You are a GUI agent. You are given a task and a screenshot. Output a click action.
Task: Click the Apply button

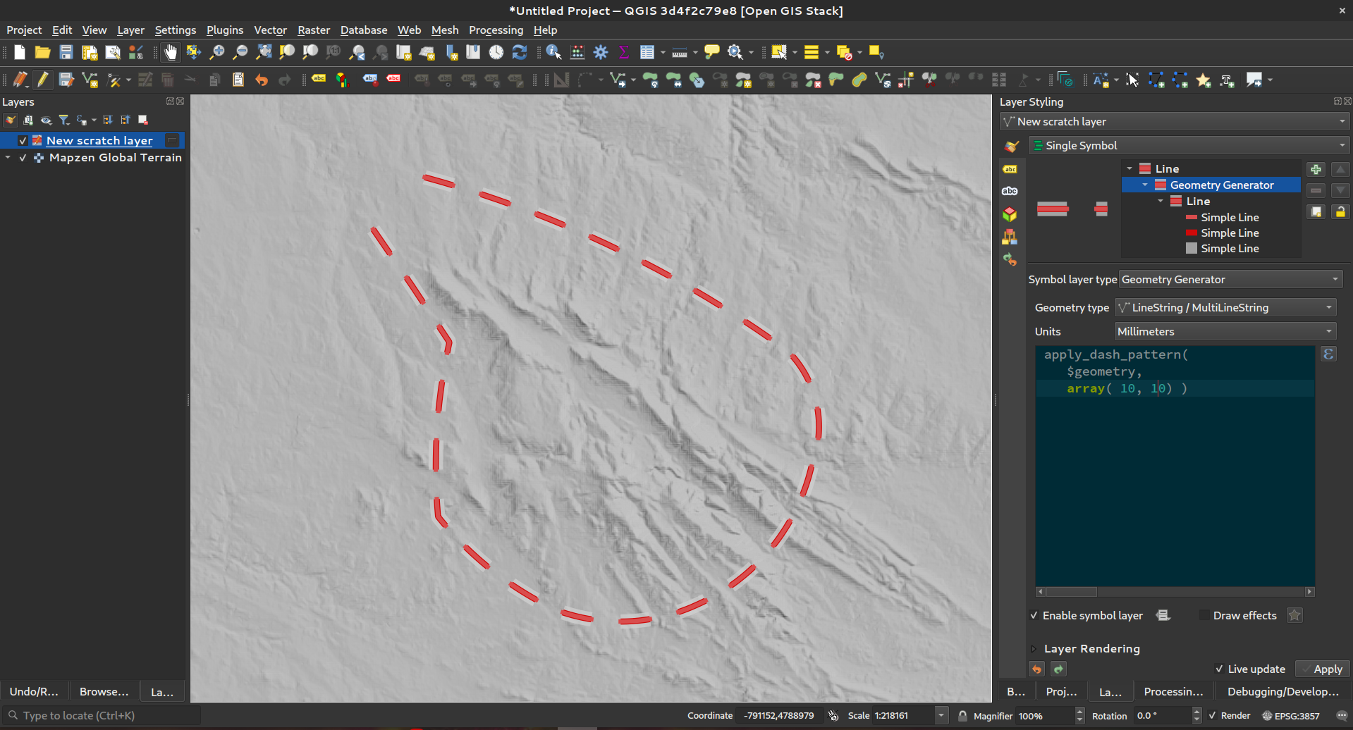[1322, 669]
